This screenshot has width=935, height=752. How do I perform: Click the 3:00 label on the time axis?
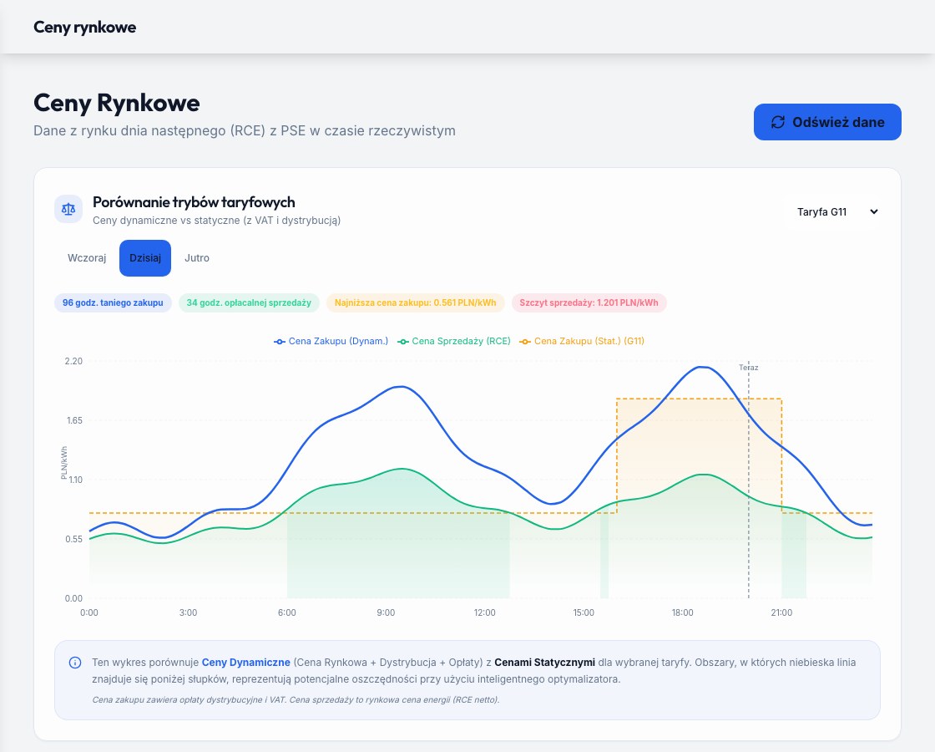pos(188,613)
